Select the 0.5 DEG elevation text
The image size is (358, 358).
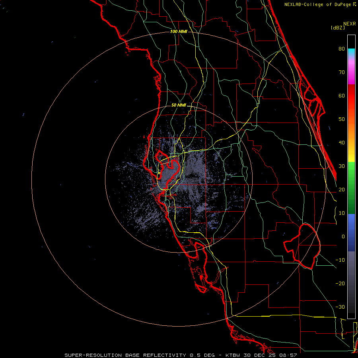point(202,355)
